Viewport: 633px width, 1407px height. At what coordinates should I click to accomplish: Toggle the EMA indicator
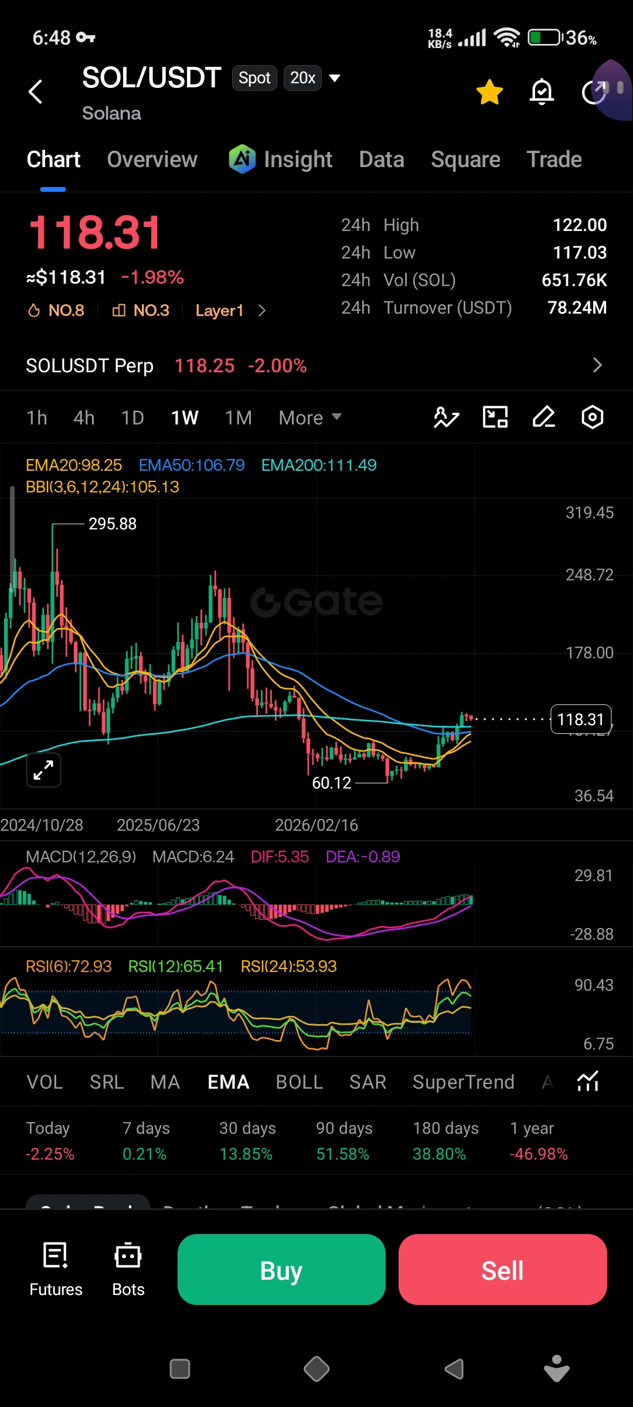click(x=229, y=1082)
